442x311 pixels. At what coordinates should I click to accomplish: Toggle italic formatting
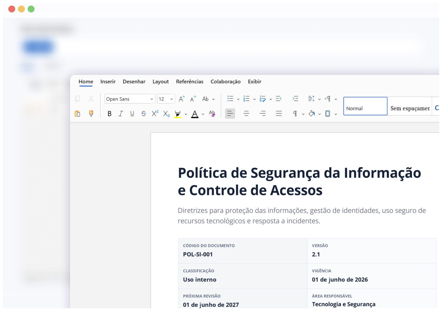pos(121,113)
